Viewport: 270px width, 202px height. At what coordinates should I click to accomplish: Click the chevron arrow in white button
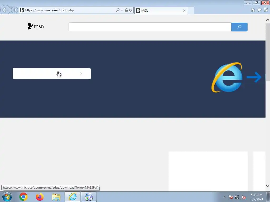[x=81, y=74]
